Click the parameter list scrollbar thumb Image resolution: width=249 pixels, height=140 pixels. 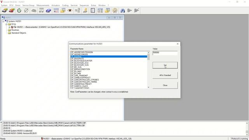[149, 57]
